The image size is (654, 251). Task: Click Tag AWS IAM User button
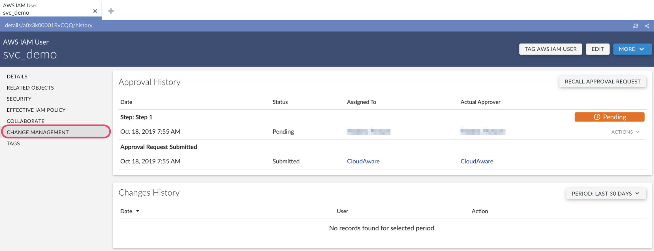(550, 49)
